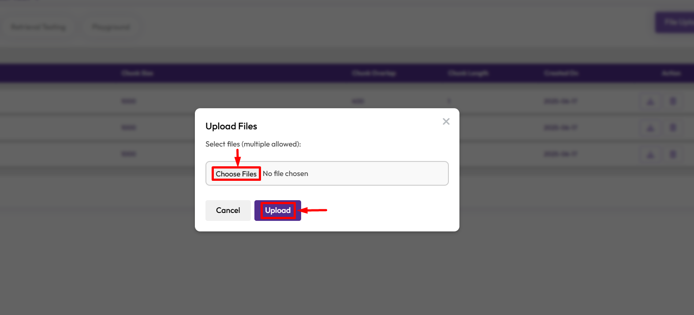Click the Upload button in the dialog
Screen dimensions: 694x315
[x=278, y=210]
